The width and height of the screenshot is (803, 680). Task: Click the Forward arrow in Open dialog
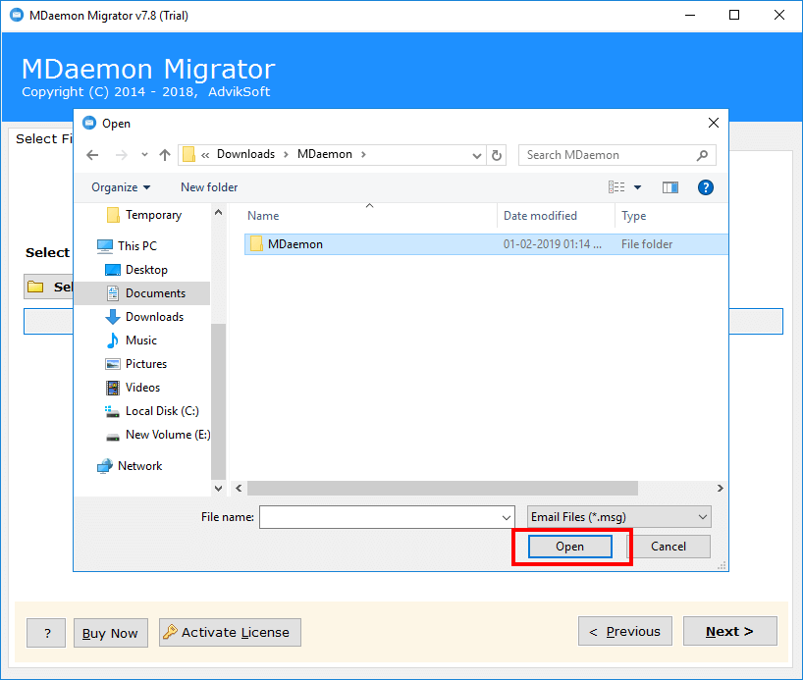[122, 155]
